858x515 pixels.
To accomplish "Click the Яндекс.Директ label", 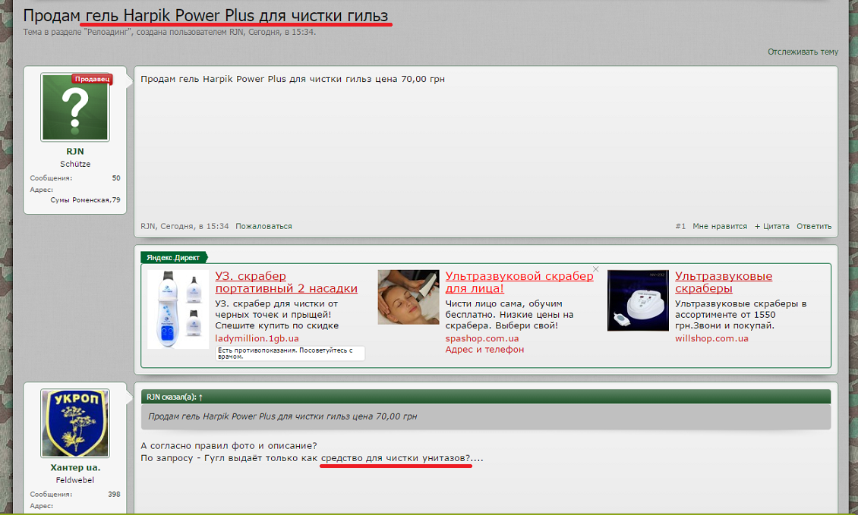I will point(173,258).
